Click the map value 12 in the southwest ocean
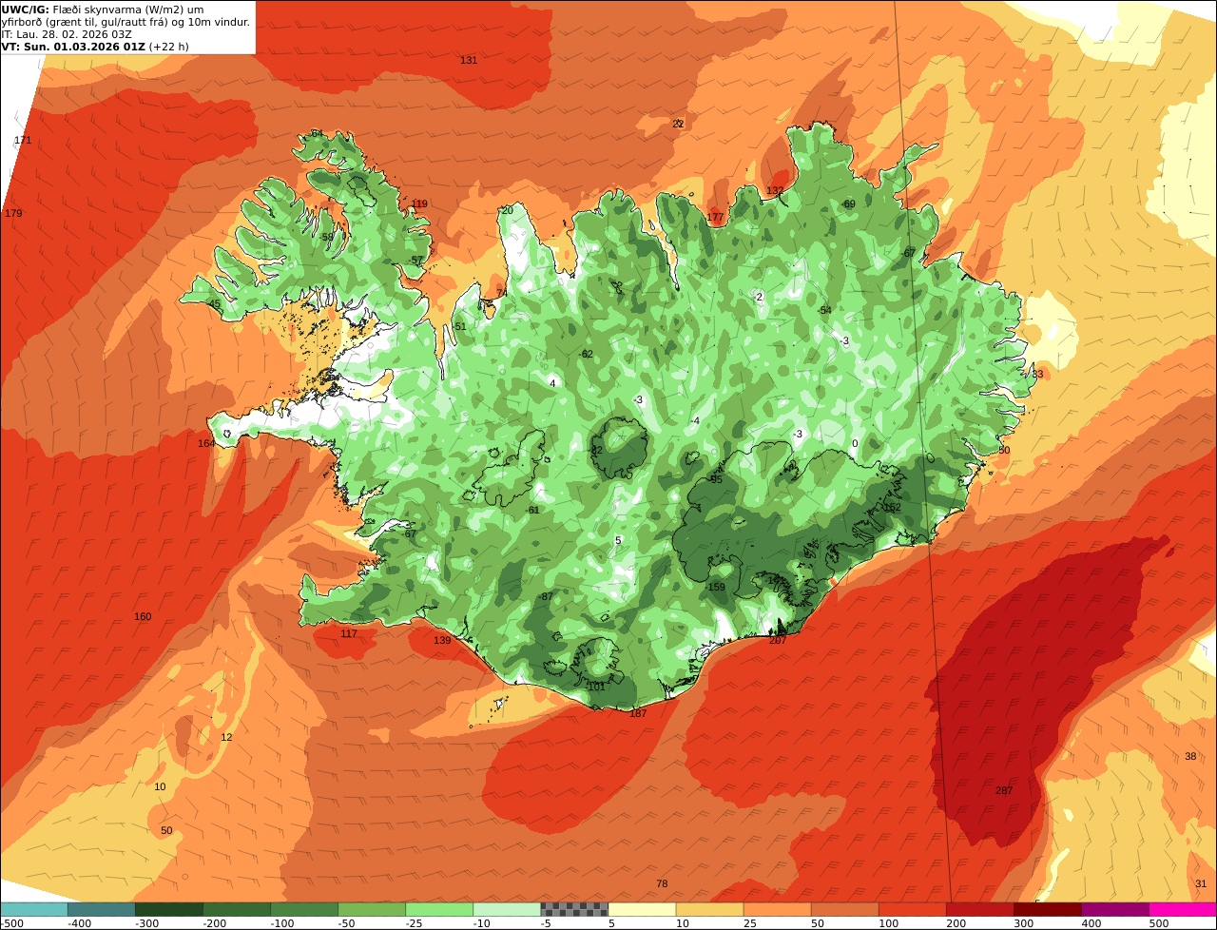 [226, 737]
